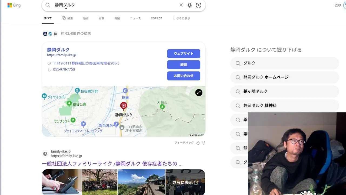
Task: Select related search 静岡ダルク ホームページ
Action: [x=285, y=77]
